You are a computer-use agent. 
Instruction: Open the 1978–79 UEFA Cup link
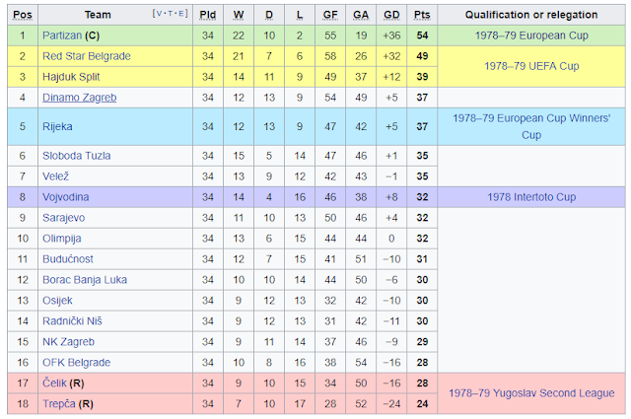(x=531, y=66)
